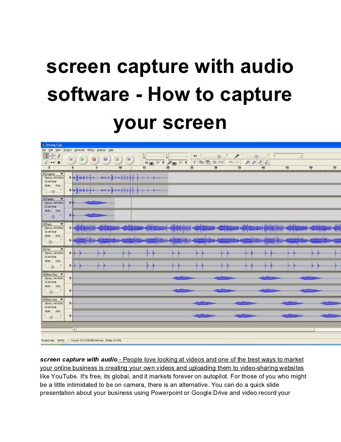Open input source combo box in mixer toolbar
The width and height of the screenshot is (341, 442).
[289, 156]
